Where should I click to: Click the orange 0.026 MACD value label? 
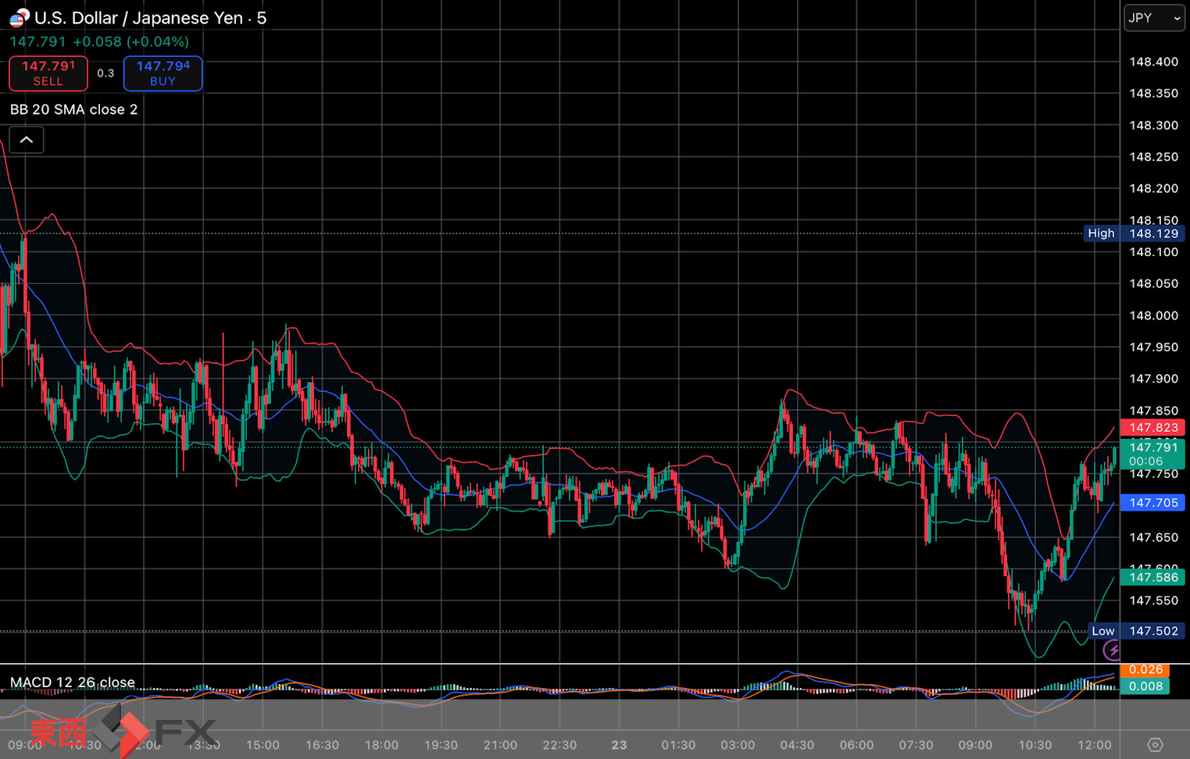(x=1145, y=670)
